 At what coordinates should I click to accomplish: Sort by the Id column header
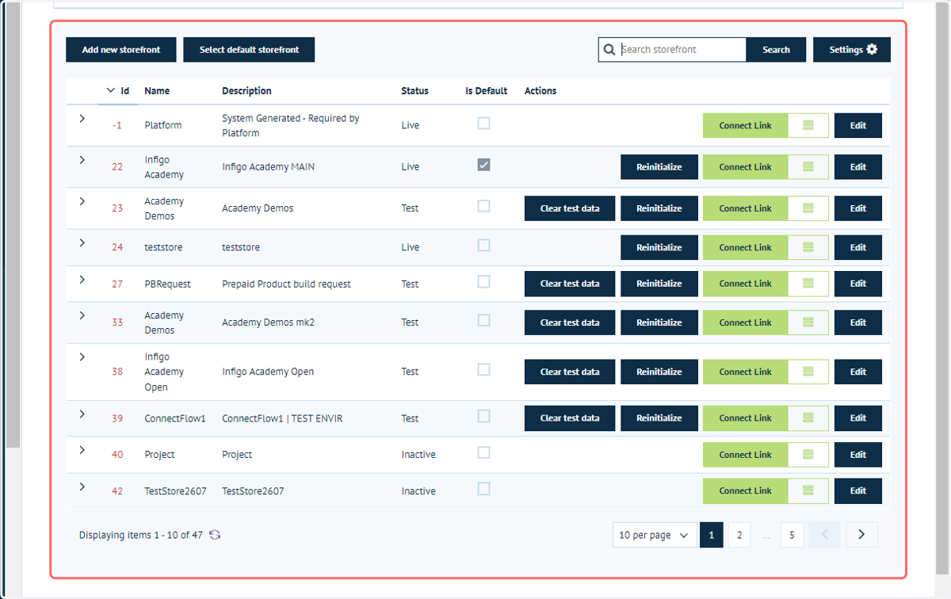coord(117,91)
